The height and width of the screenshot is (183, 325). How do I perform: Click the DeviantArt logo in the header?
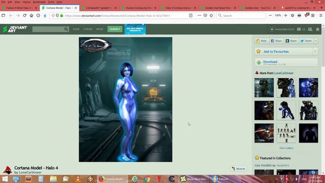pos(15,29)
